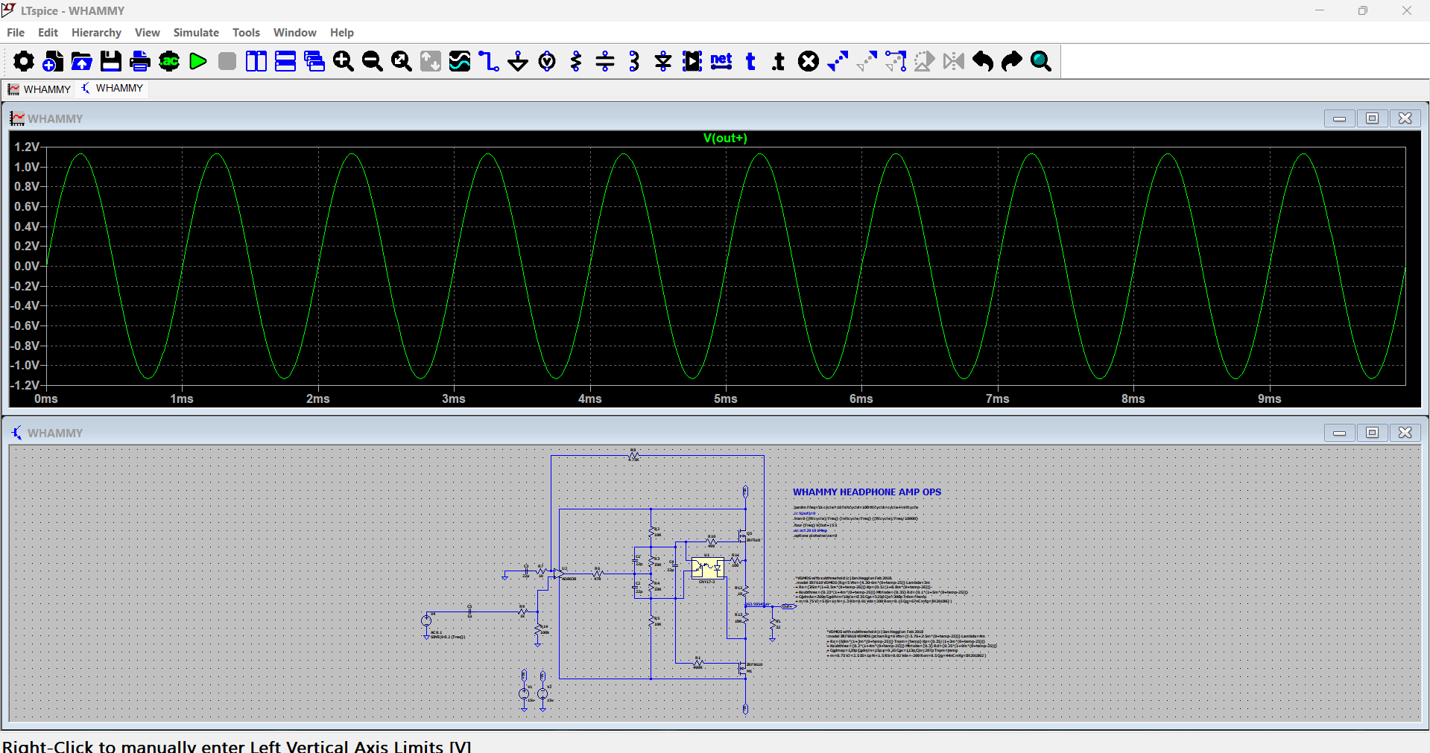Open the Pick Visible Traces waveform icon
Viewport: 1430px width, 753px height.
click(x=460, y=61)
